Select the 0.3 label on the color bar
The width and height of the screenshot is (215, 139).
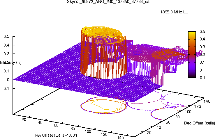(202, 47)
